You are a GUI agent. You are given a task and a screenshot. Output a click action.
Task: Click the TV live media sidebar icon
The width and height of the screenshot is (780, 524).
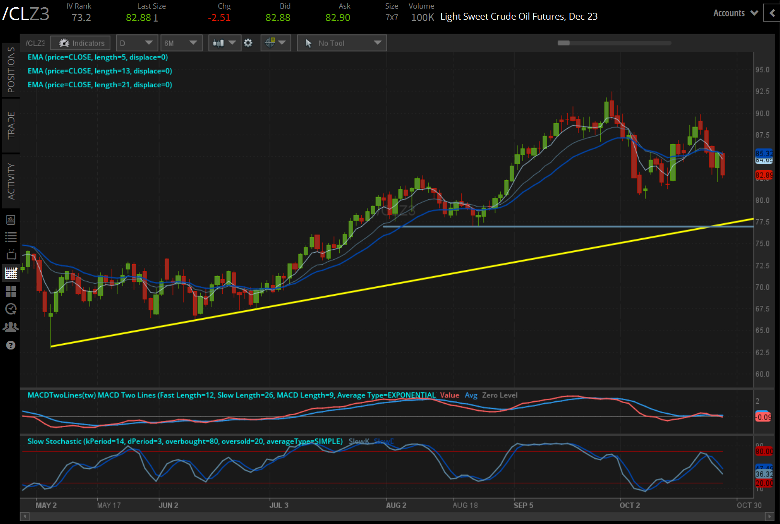point(11,255)
